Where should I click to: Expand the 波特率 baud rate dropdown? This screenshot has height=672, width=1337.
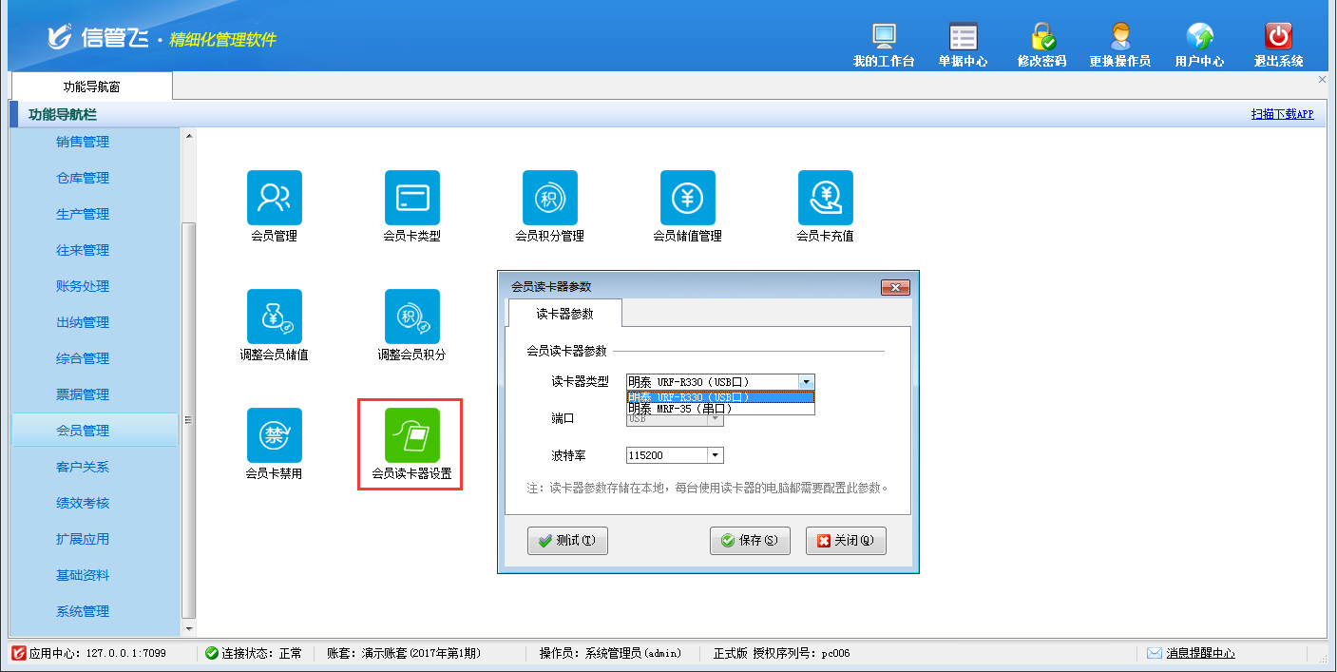click(x=715, y=456)
